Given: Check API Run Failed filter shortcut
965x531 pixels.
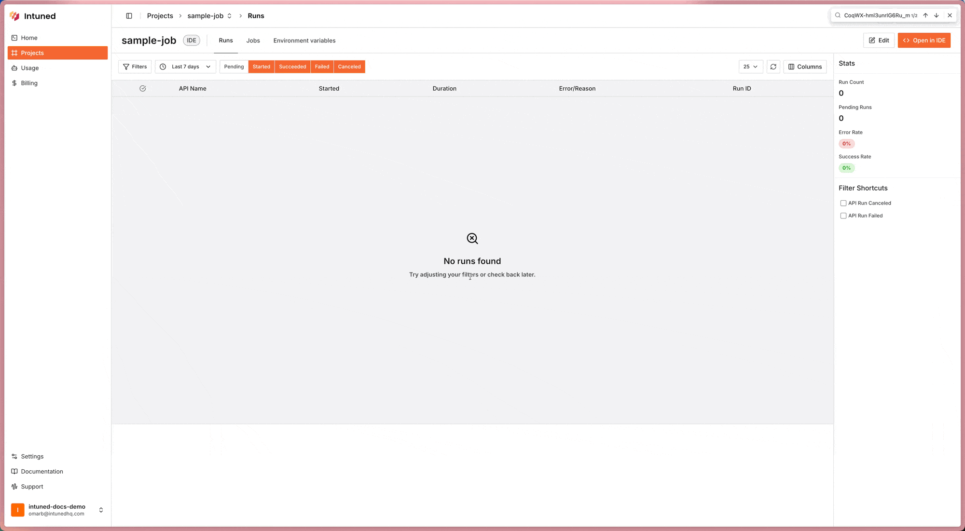Looking at the screenshot, I should click(x=843, y=216).
